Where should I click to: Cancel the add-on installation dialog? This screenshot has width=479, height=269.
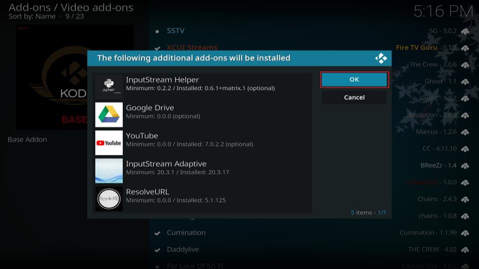tap(354, 97)
